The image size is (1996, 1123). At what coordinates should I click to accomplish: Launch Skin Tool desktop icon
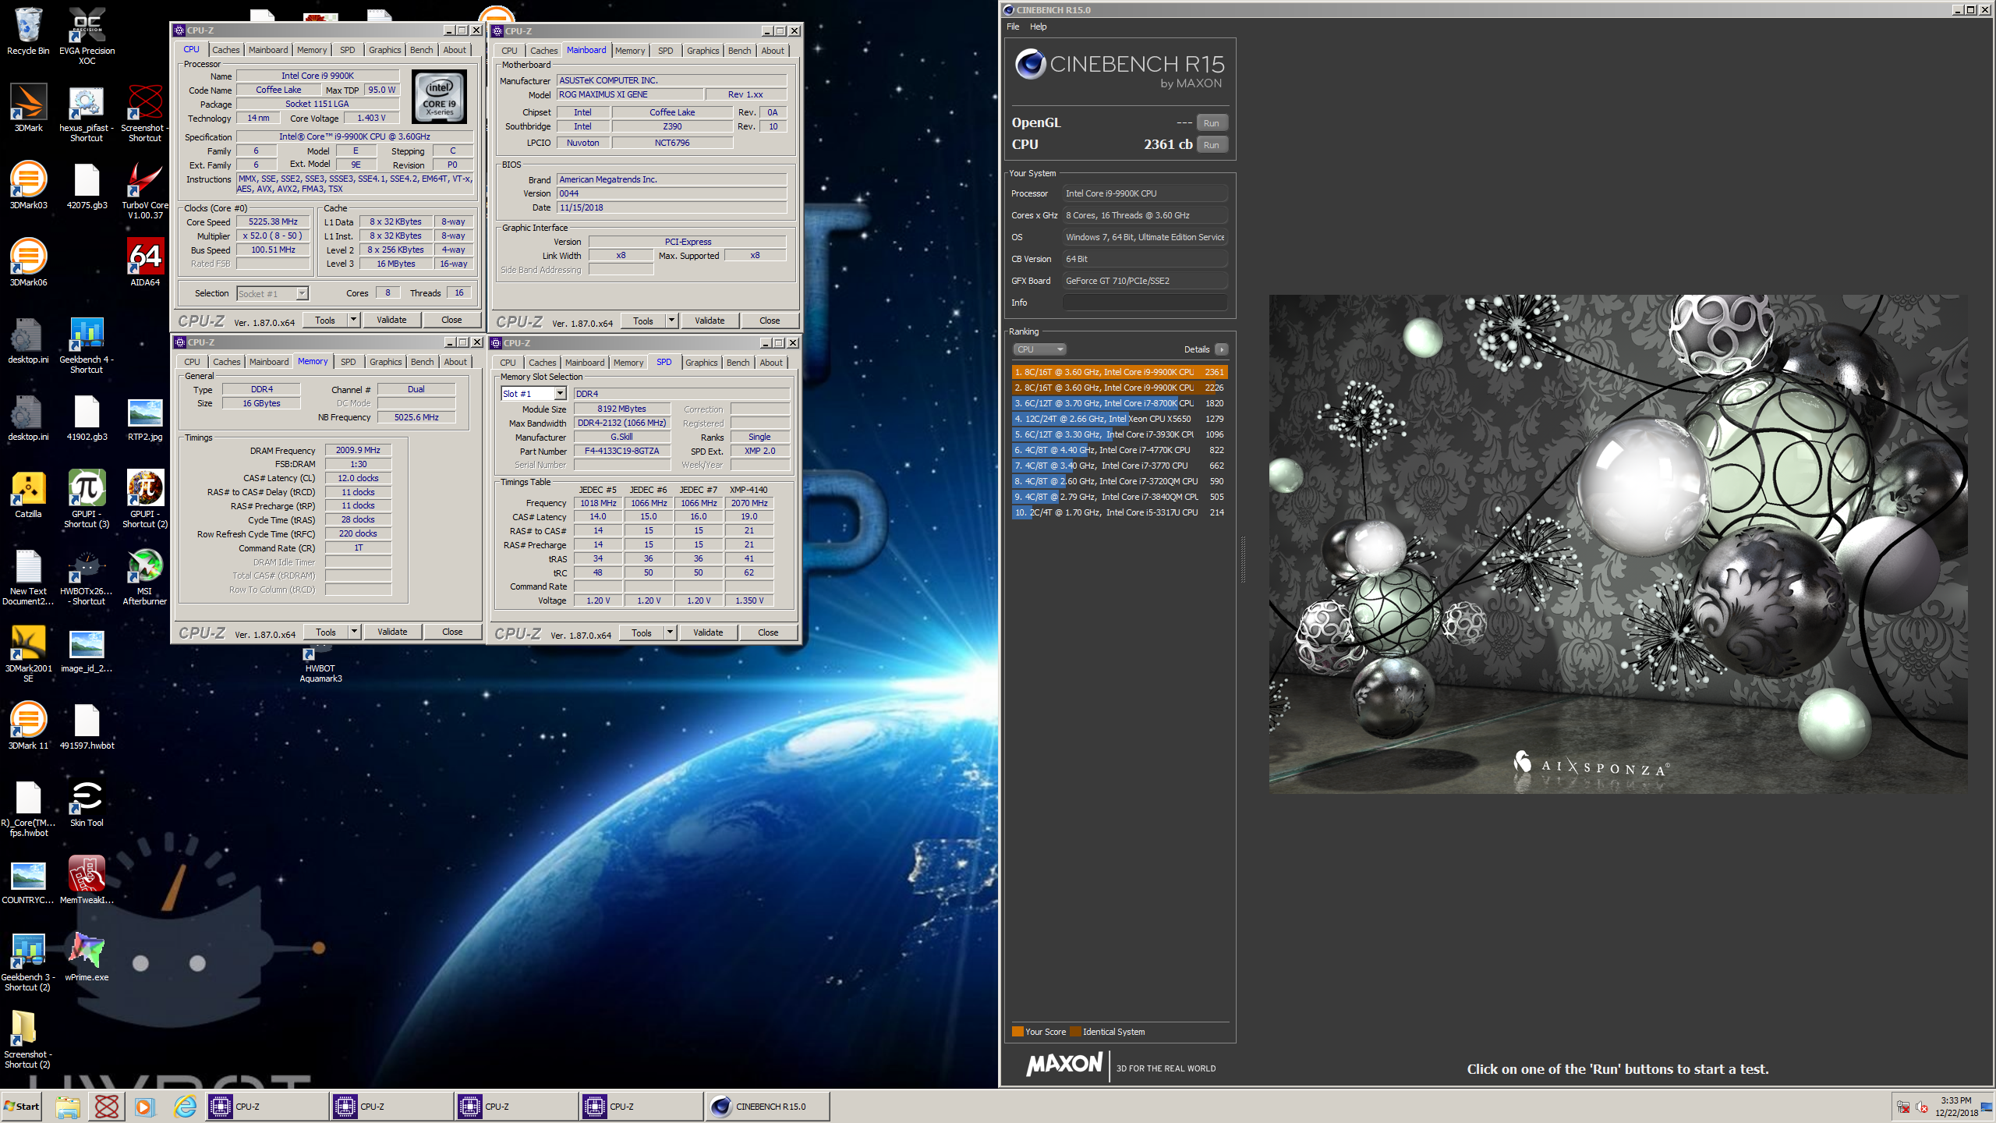pos(87,803)
